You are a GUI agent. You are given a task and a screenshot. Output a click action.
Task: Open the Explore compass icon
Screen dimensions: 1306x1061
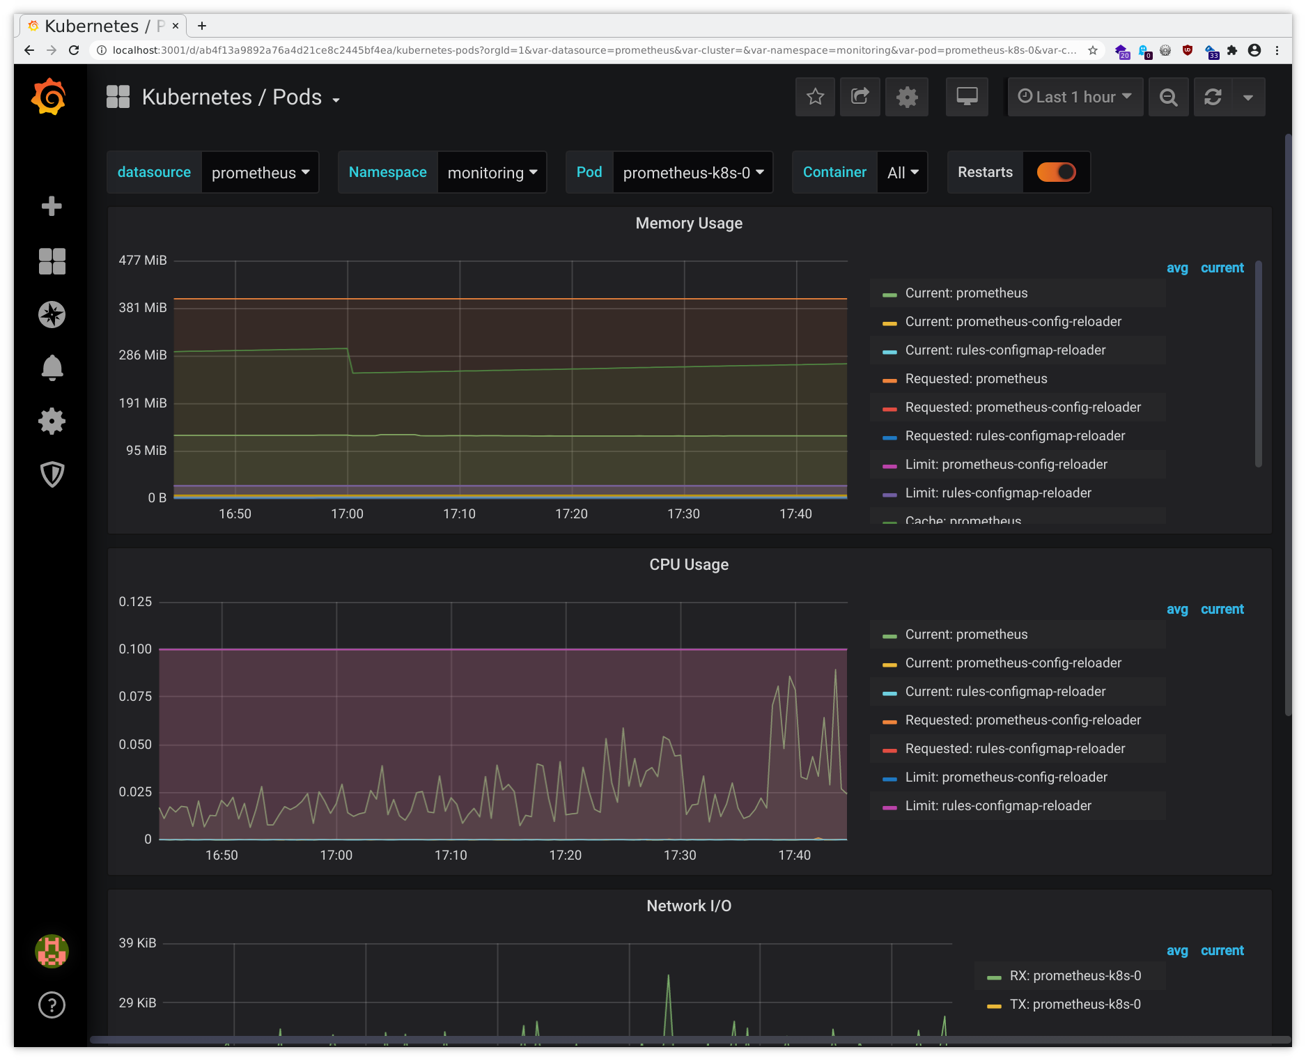pos(52,315)
